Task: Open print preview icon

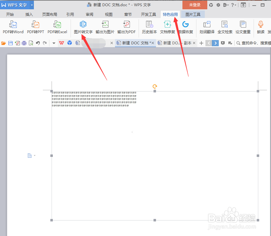Action: tap(31, 43)
